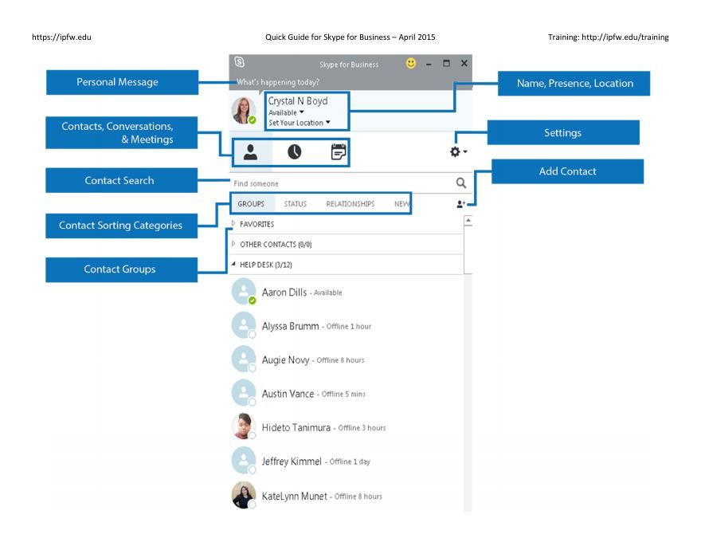Collapse the HELP DESK group
The image size is (701, 542).
tap(233, 264)
